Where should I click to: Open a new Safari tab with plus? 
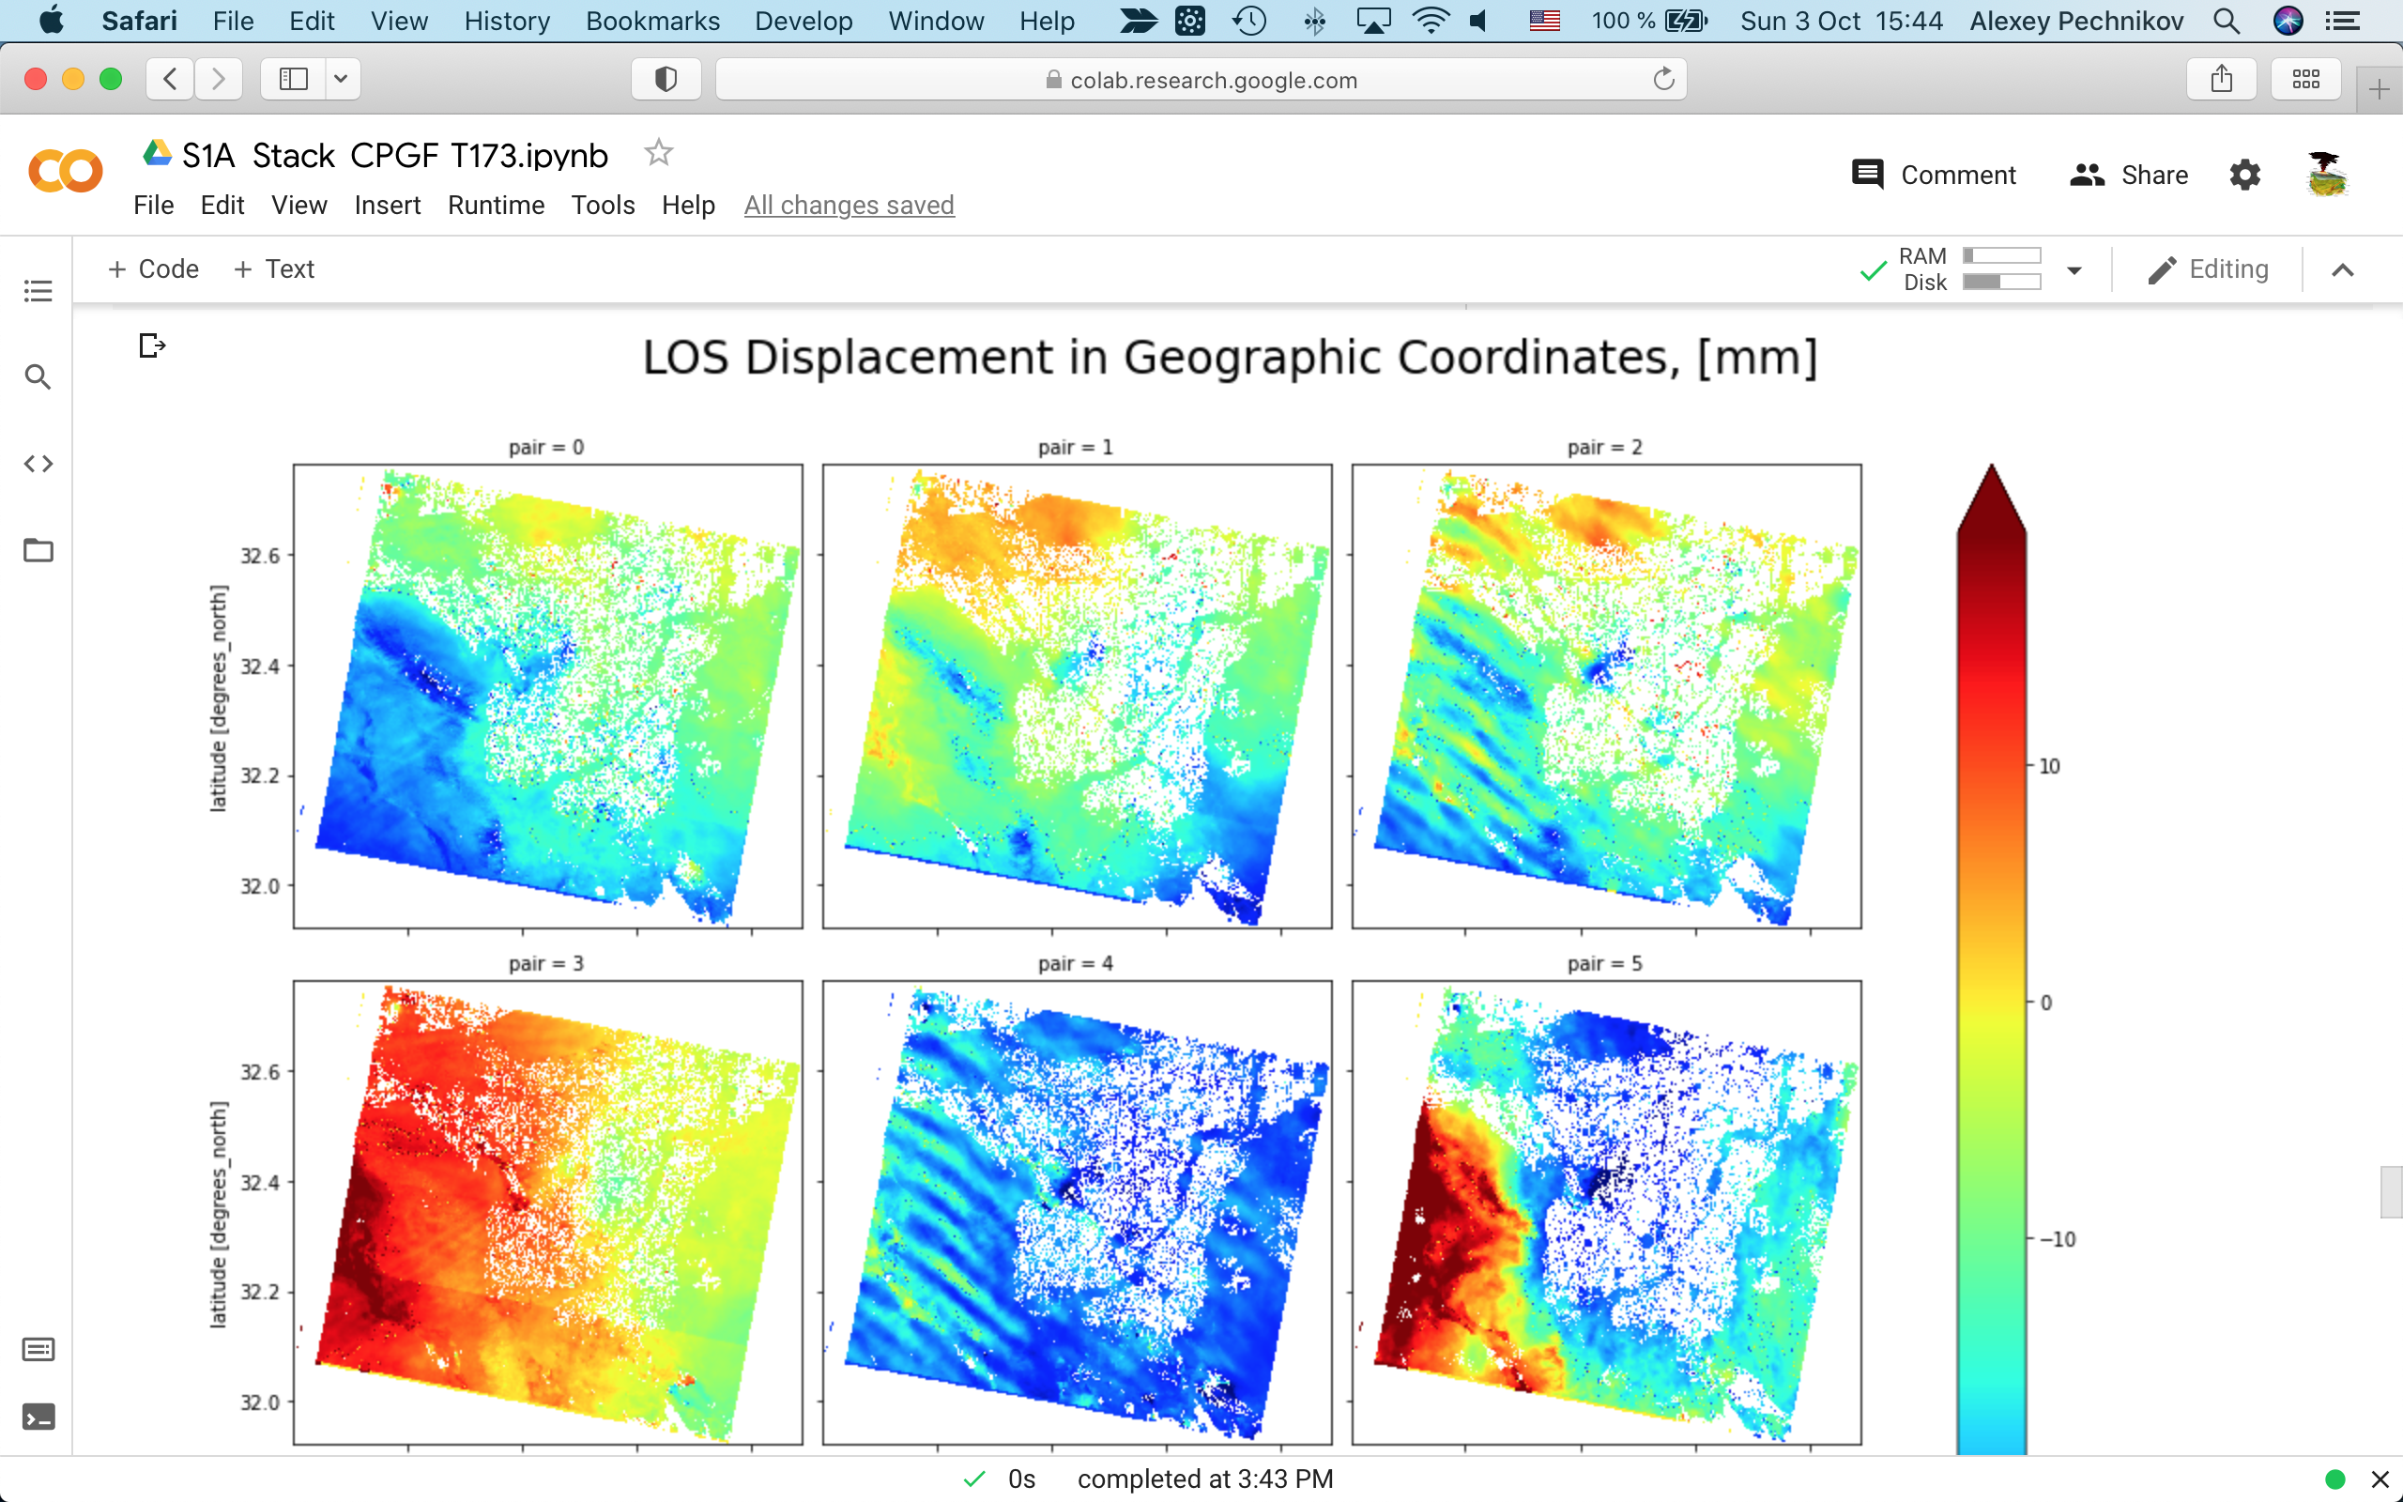2380,90
